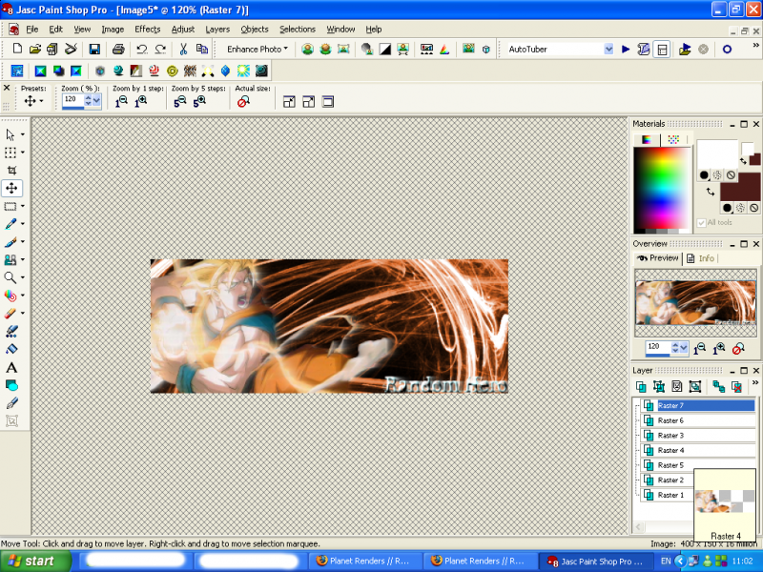Delete the layer with the red X icon

(737, 387)
